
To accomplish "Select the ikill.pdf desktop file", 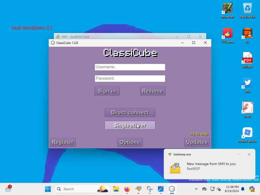I will [247, 60].
